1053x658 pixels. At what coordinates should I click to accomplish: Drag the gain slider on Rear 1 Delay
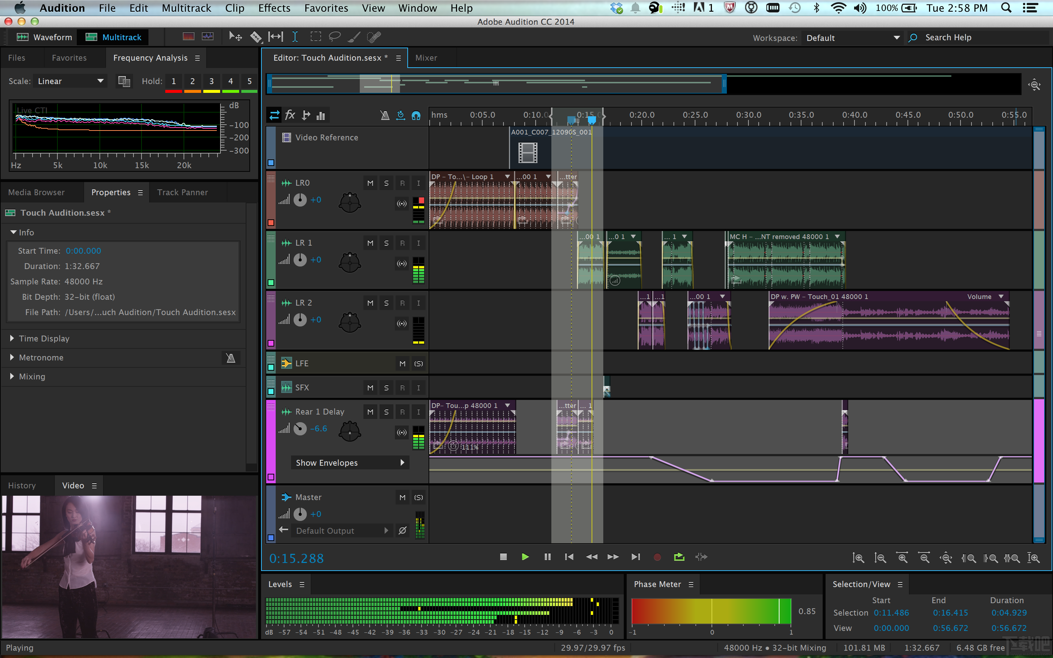coord(301,429)
